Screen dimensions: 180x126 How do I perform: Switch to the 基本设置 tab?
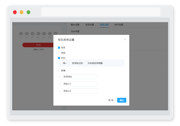point(75,25)
